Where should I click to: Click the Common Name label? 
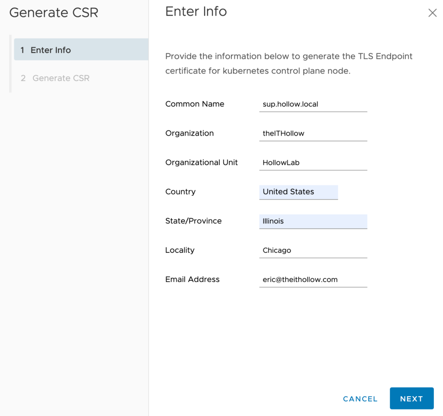click(195, 104)
